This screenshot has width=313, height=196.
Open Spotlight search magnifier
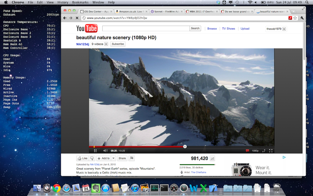307,2
